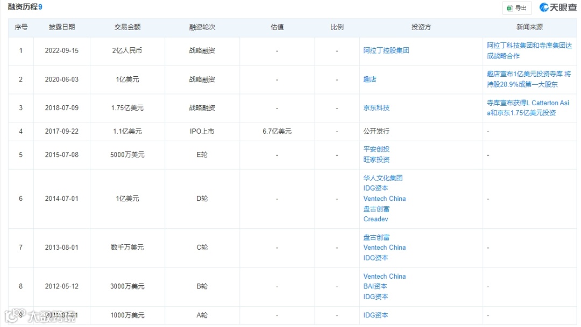Open news link 阿拉丁科技集团和寺库集团达成战略合作
This screenshot has width=581, height=327.
529,50
